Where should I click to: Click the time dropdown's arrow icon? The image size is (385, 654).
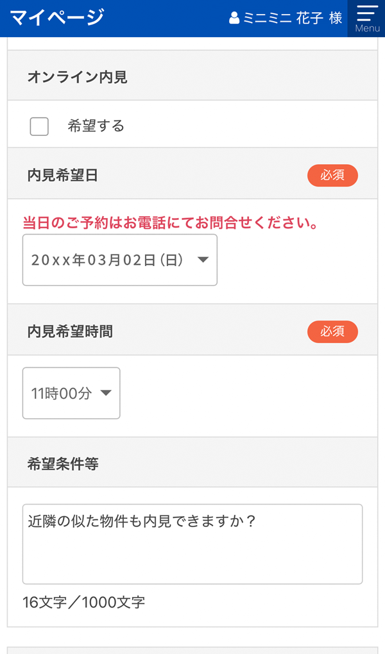(x=106, y=393)
